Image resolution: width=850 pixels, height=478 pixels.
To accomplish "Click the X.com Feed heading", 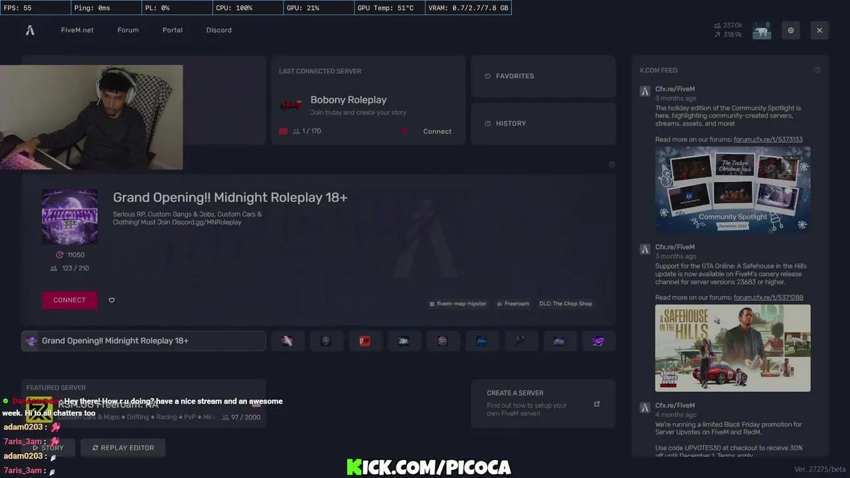I will (658, 70).
